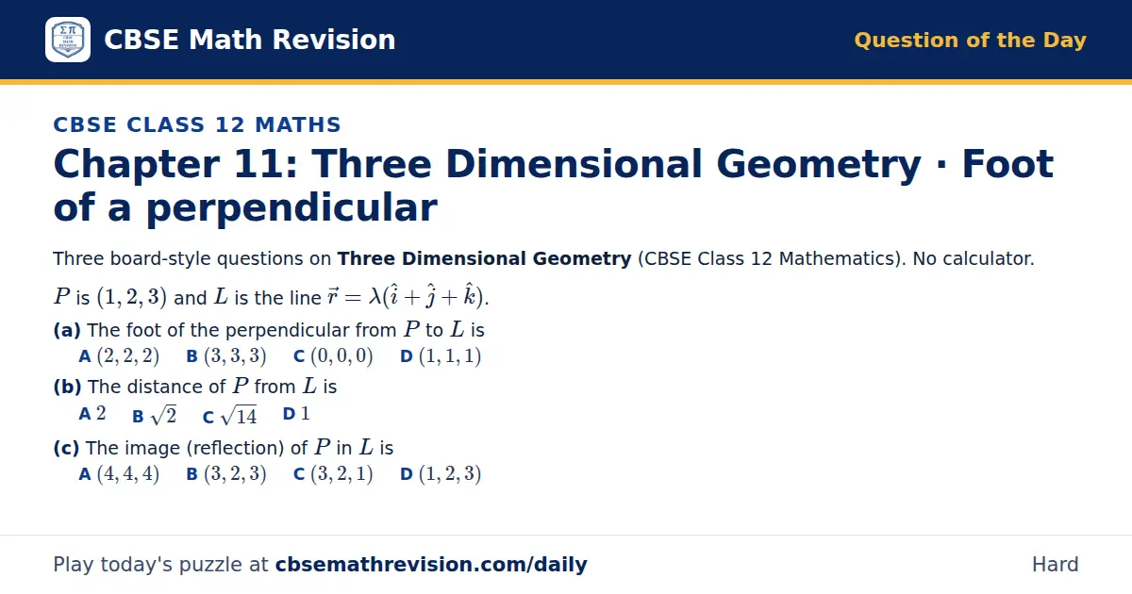Select option B (3,2,3) for part (c)

(226, 474)
